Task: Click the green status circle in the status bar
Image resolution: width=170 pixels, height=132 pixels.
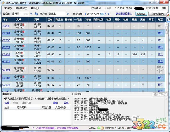Action: pyautogui.click(x=99, y=128)
